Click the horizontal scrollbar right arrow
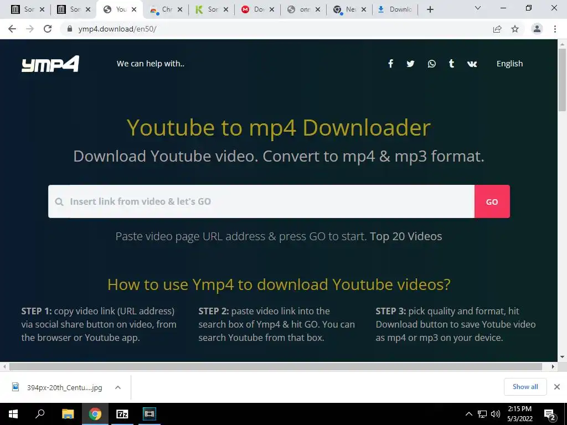This screenshot has width=567, height=425. 553,366
